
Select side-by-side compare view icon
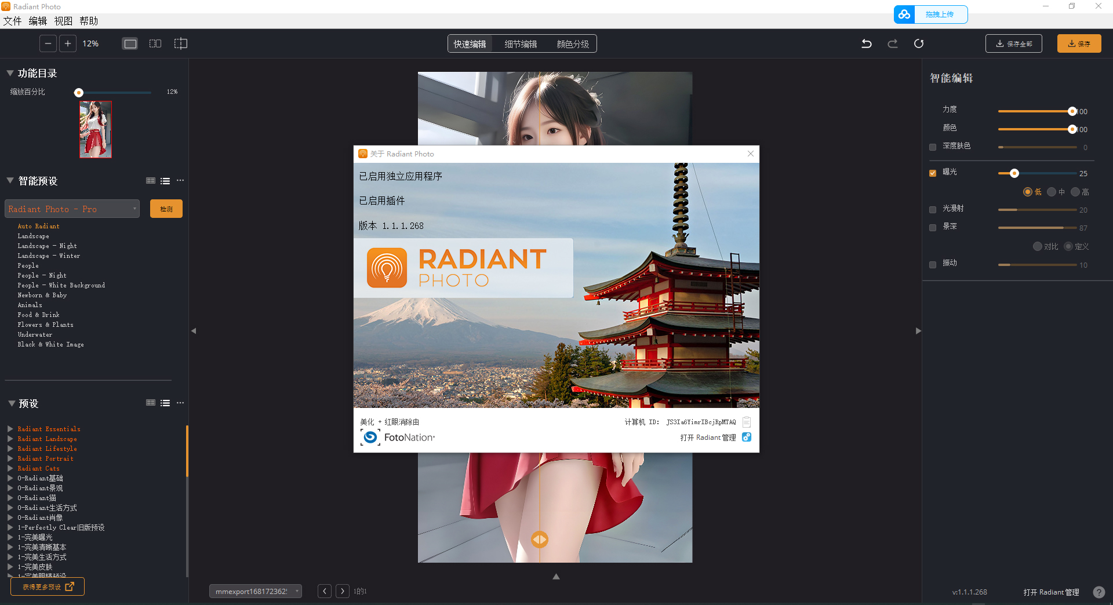(155, 43)
